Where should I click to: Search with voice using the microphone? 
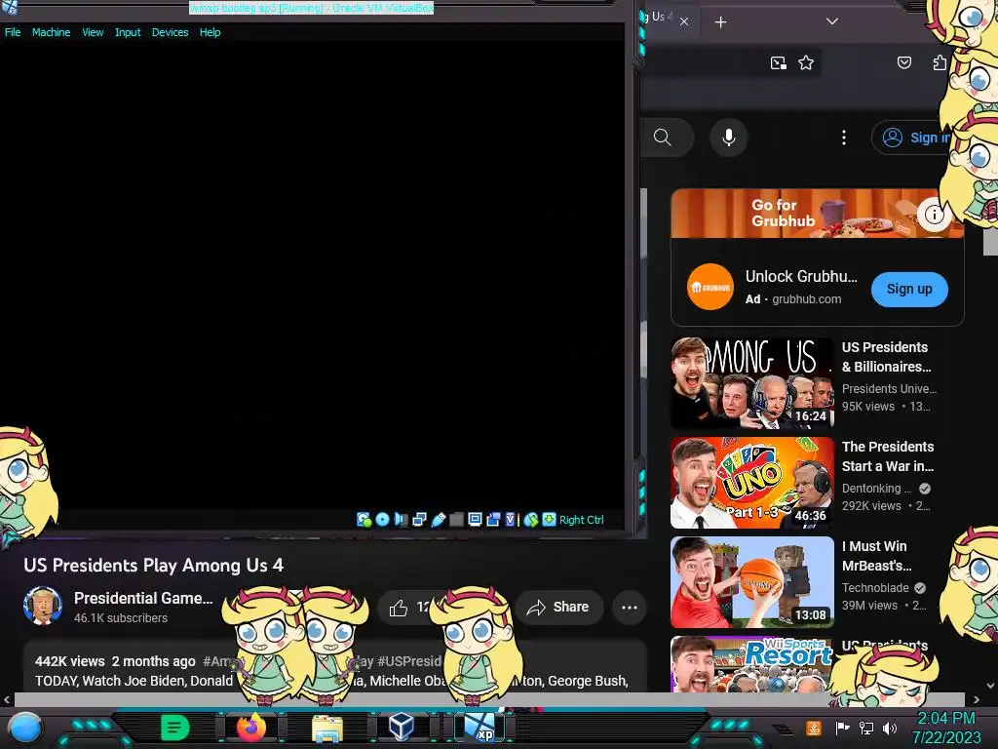(729, 138)
